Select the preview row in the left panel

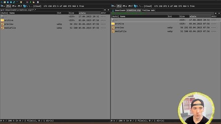(x=55, y=24)
